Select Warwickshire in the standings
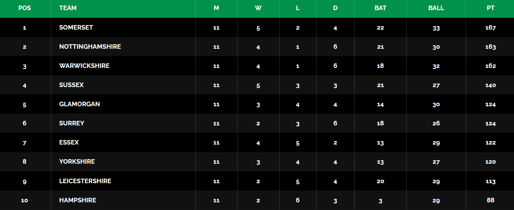The image size is (514, 210). [x=84, y=66]
